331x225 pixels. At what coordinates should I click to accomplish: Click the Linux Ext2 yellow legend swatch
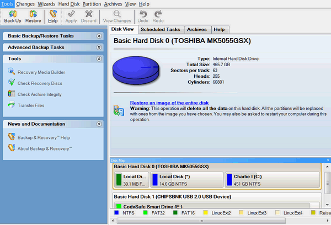pos(205,212)
